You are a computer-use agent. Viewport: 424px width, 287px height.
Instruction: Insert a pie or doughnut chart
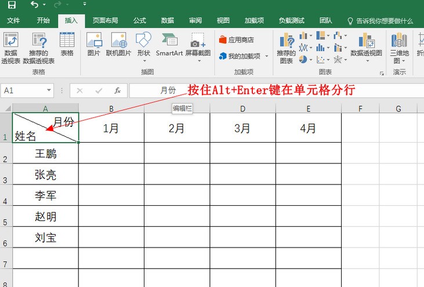tap(303, 60)
